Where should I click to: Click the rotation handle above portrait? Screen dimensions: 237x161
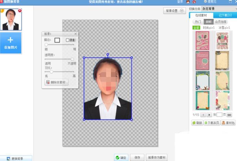pyautogui.click(x=108, y=54)
